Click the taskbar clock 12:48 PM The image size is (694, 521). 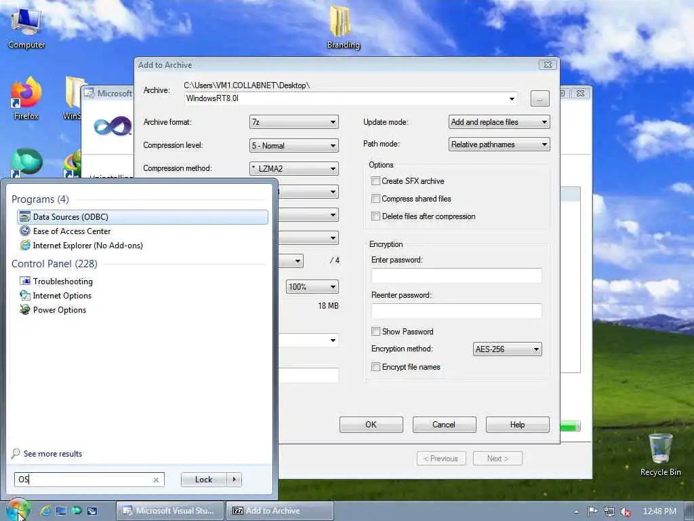coord(659,512)
